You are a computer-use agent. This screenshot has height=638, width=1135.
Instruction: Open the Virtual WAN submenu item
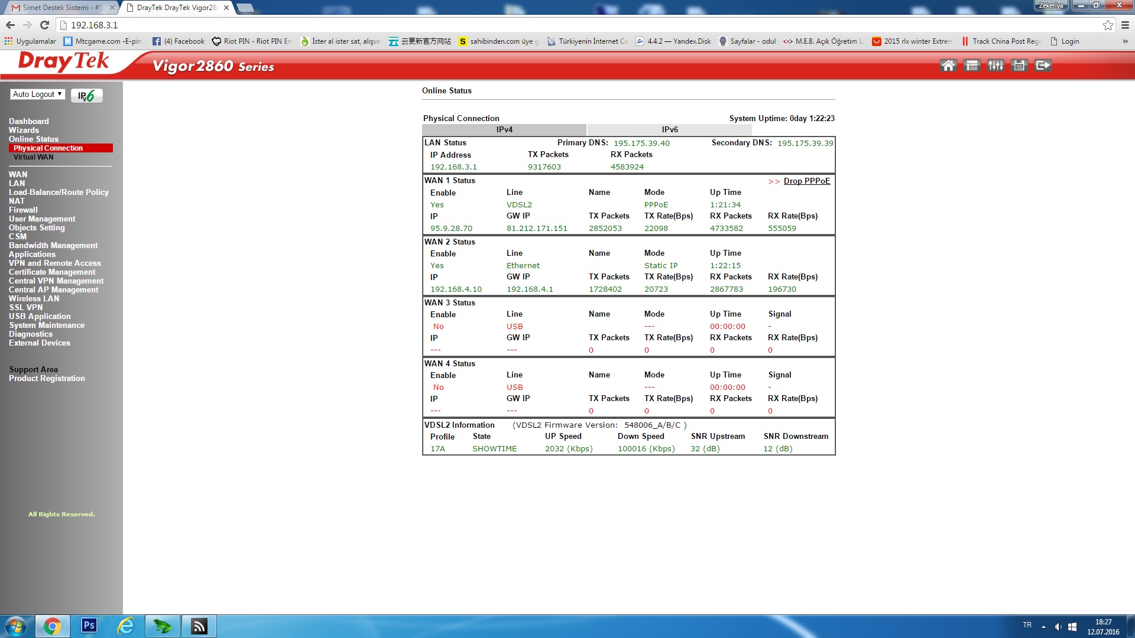(33, 157)
